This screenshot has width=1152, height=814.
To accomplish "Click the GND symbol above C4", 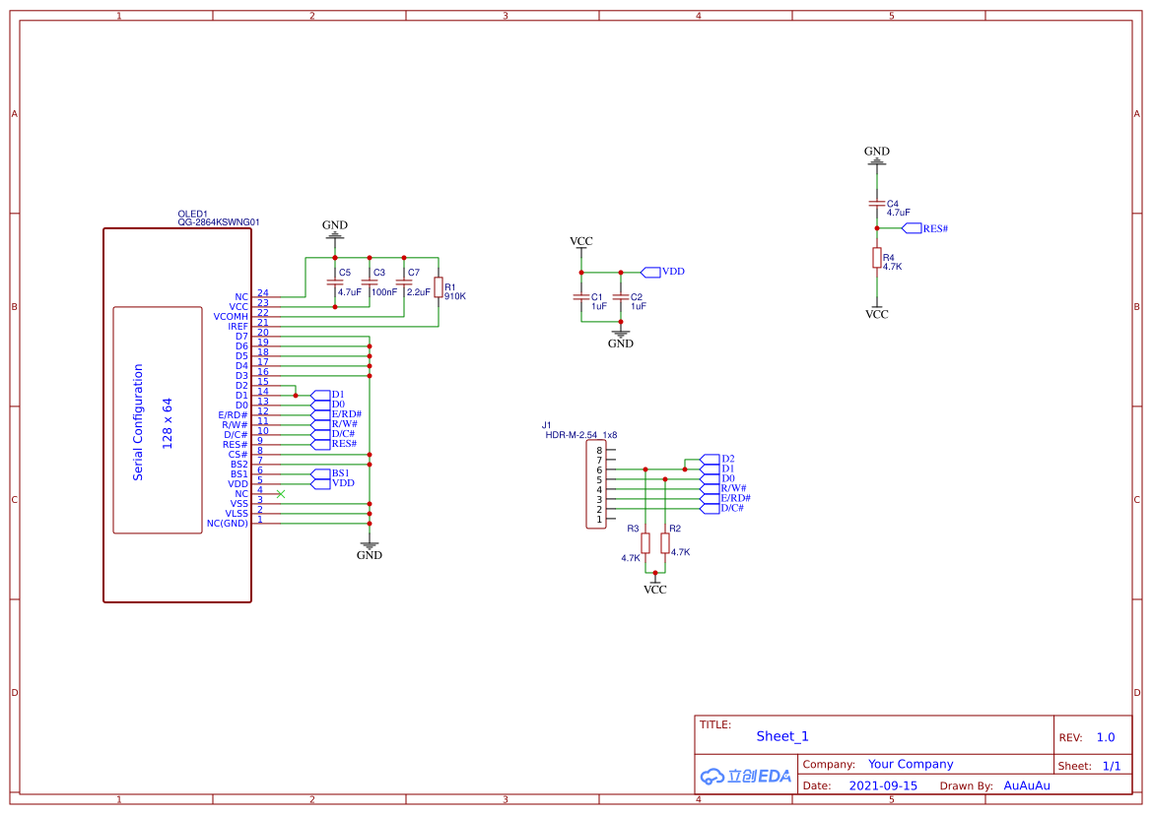I will tap(876, 156).
